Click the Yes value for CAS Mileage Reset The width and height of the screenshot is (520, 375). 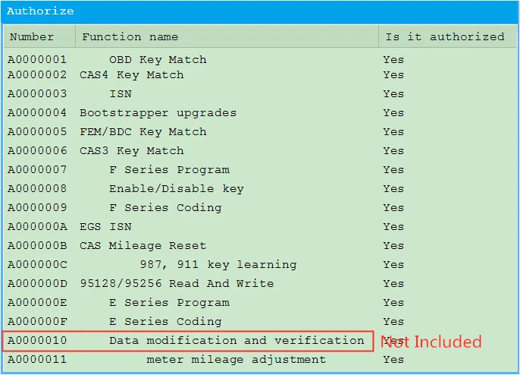click(x=393, y=245)
